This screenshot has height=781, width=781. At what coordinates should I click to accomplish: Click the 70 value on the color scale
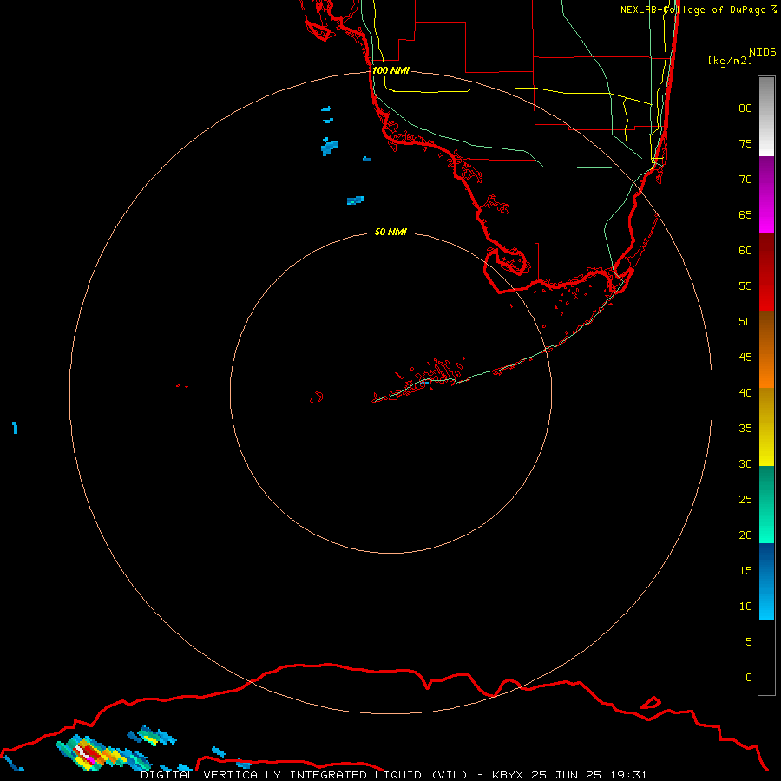pyautogui.click(x=745, y=180)
